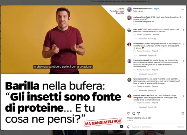This screenshot has width=187, height=135.
Task: Expand the 3 replies under dany_cz03
Action: pyautogui.click(x=147, y=39)
